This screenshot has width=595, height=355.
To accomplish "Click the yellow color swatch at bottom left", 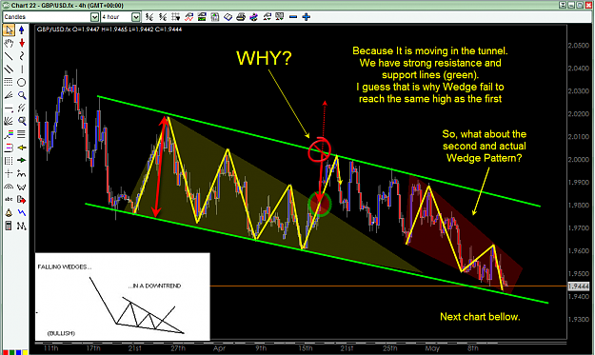I will tap(25, 352).
